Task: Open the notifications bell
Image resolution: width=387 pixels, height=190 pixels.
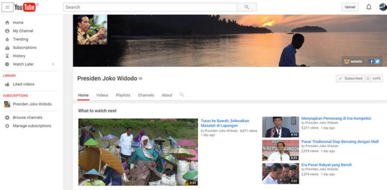Action: click(x=369, y=7)
